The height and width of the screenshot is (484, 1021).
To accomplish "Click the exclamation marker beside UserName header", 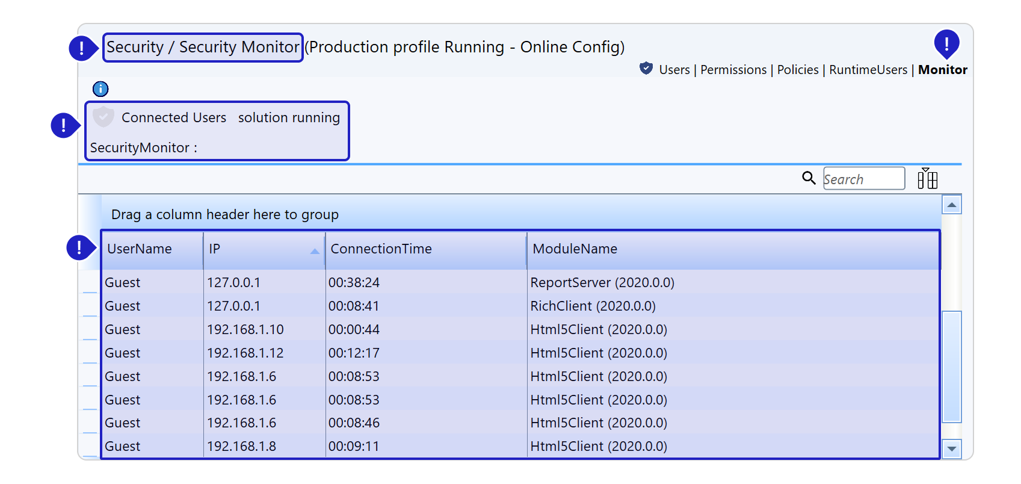I will click(x=79, y=247).
